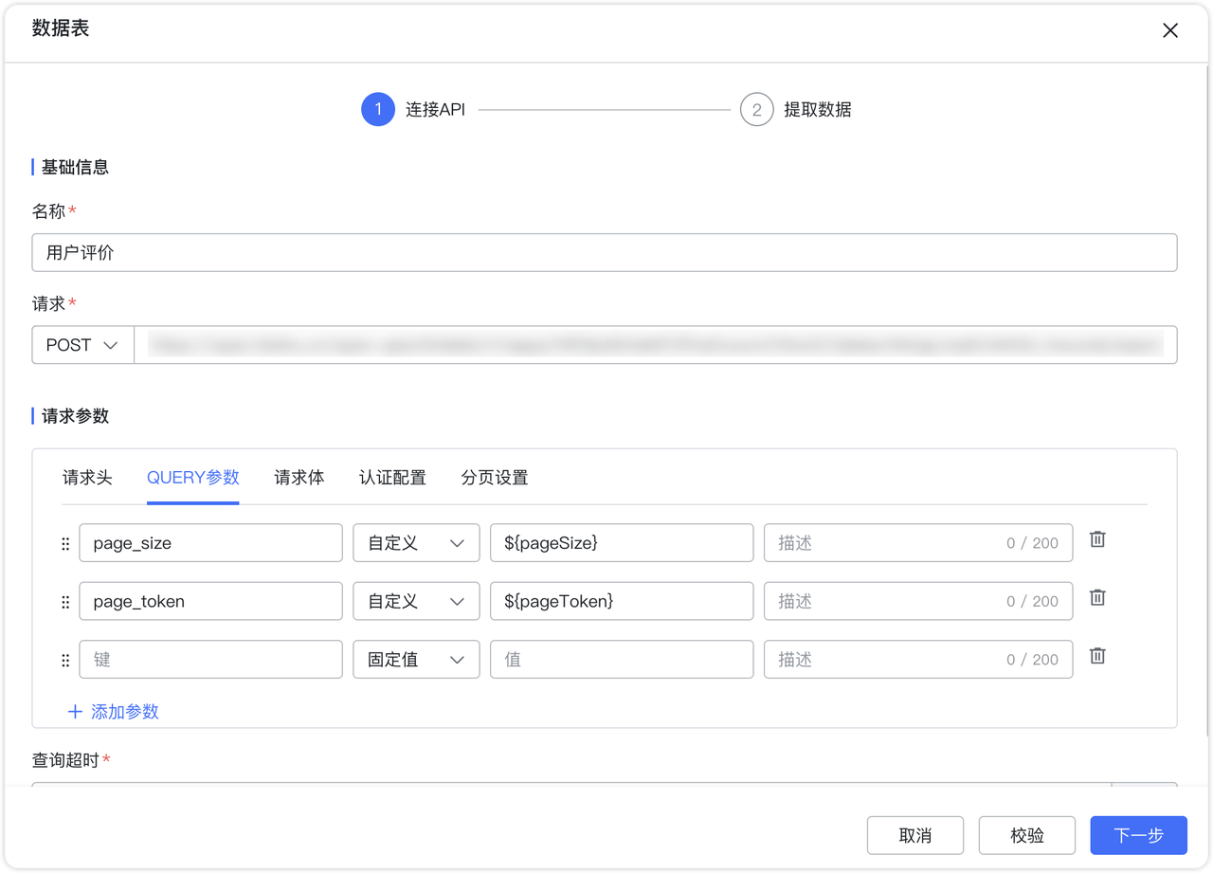Image resolution: width=1213 pixels, height=873 pixels.
Task: Open the 分页设置 tab
Action: click(495, 478)
